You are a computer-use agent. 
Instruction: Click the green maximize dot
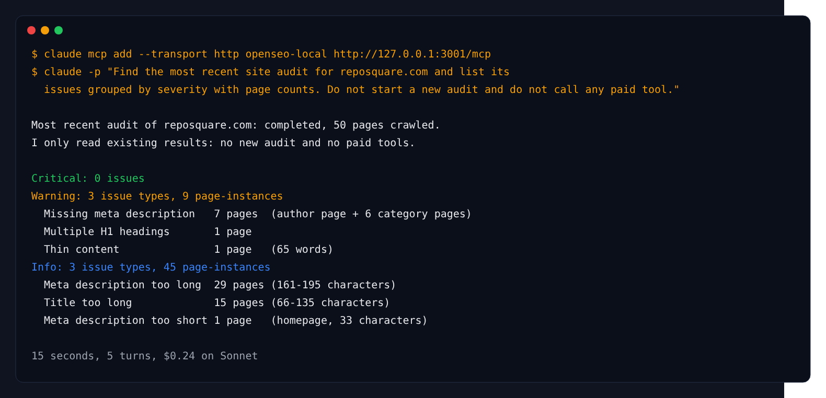59,30
